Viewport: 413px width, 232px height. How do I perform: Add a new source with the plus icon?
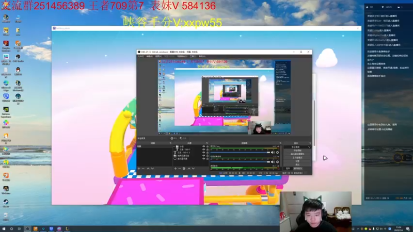pos(176,169)
